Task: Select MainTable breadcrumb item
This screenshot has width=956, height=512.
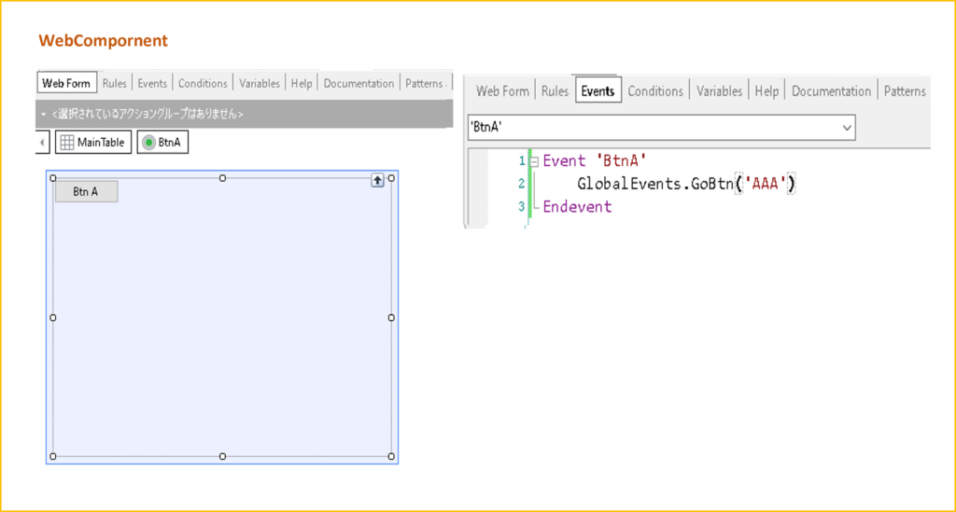Action: 93,142
